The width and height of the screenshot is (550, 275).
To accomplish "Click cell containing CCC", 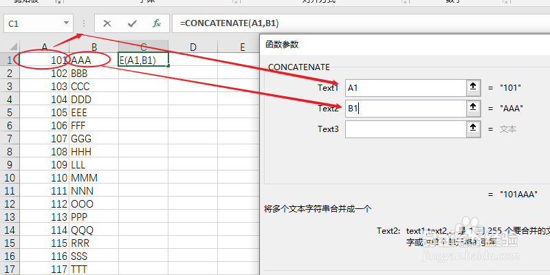I will point(94,87).
